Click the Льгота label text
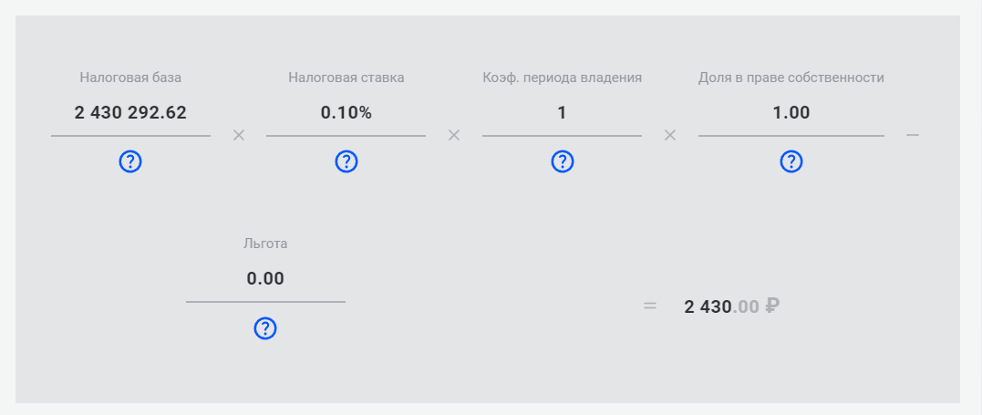Screen dimensions: 982x415 pyautogui.click(x=265, y=244)
